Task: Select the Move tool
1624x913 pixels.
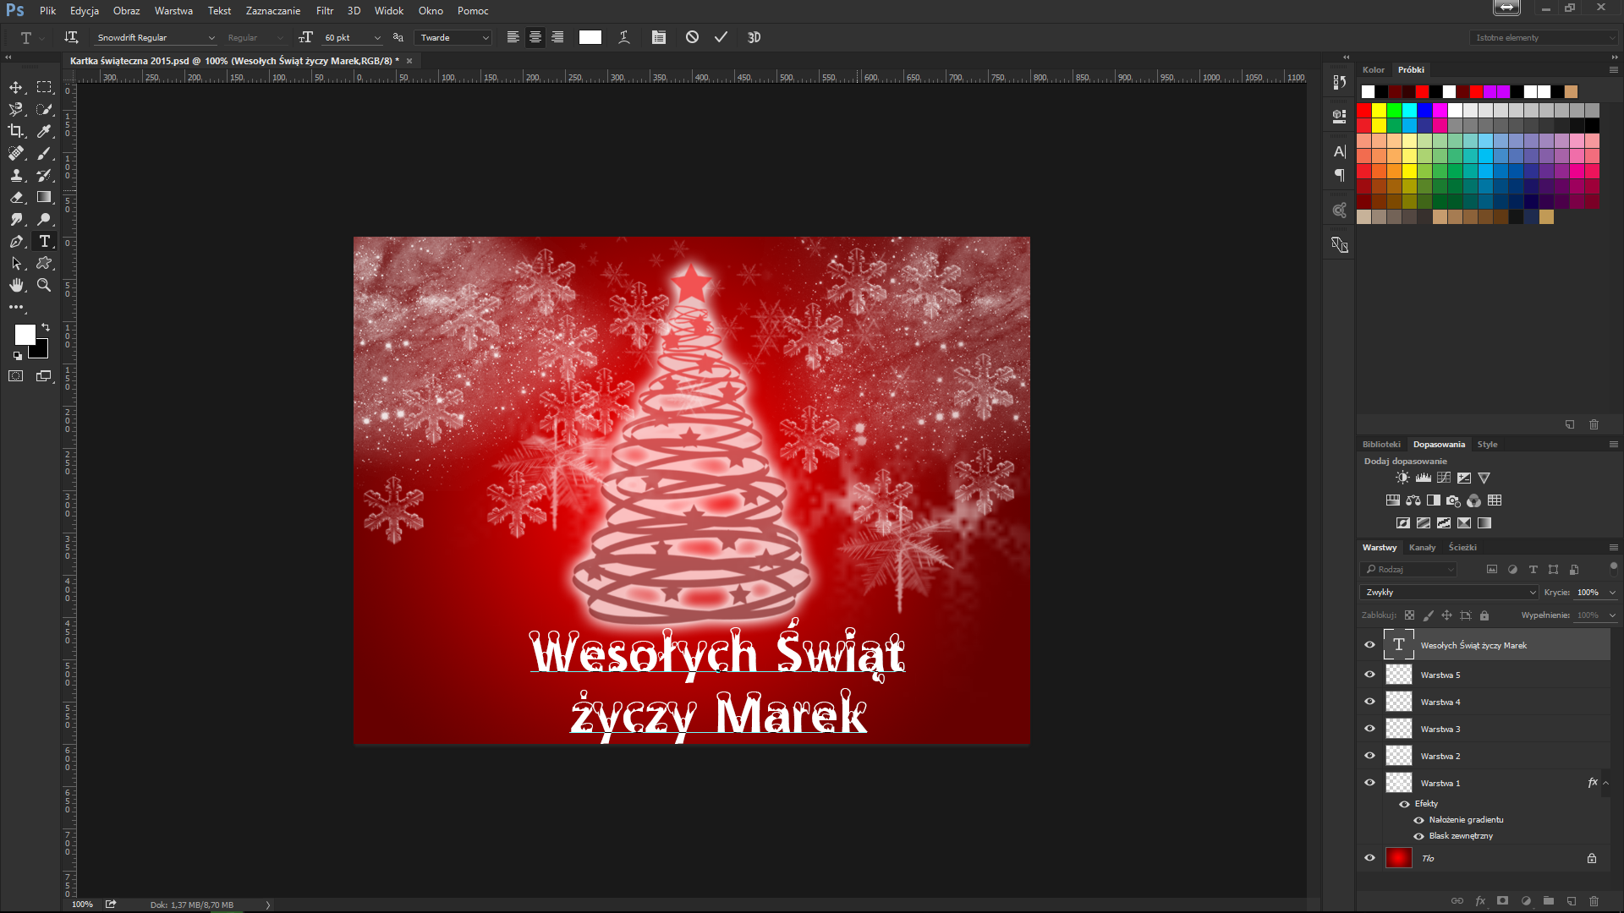Action: point(16,87)
